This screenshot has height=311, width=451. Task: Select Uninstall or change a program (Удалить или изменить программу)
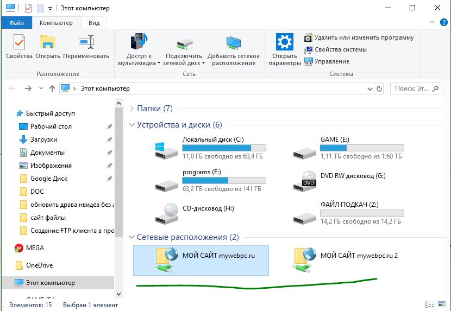click(359, 37)
